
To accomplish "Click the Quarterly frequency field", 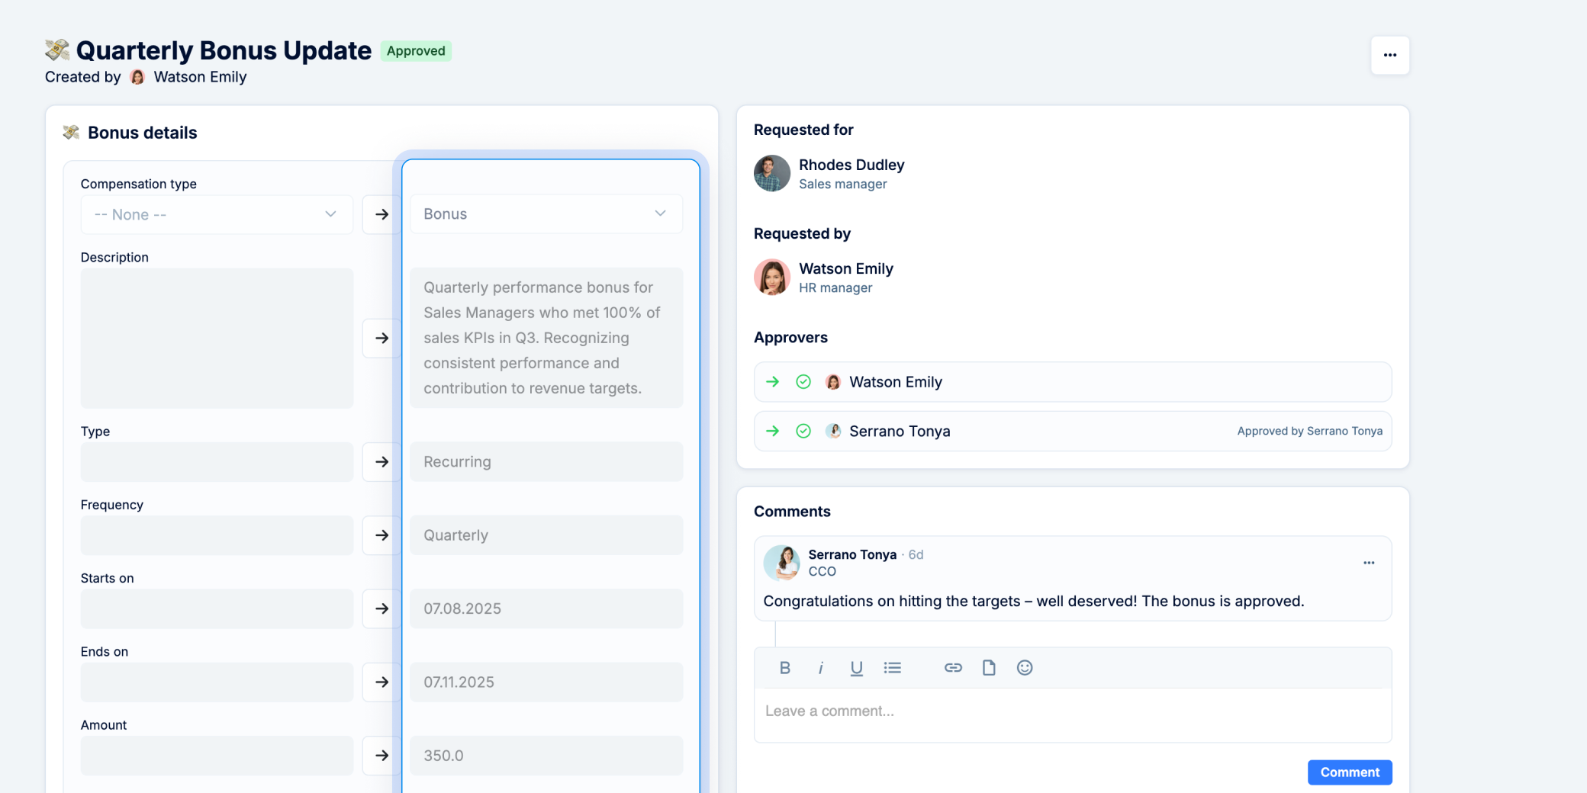I will pos(546,535).
